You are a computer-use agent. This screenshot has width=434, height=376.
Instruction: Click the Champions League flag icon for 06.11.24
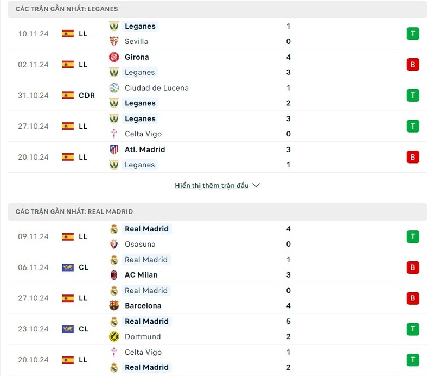[x=68, y=267]
